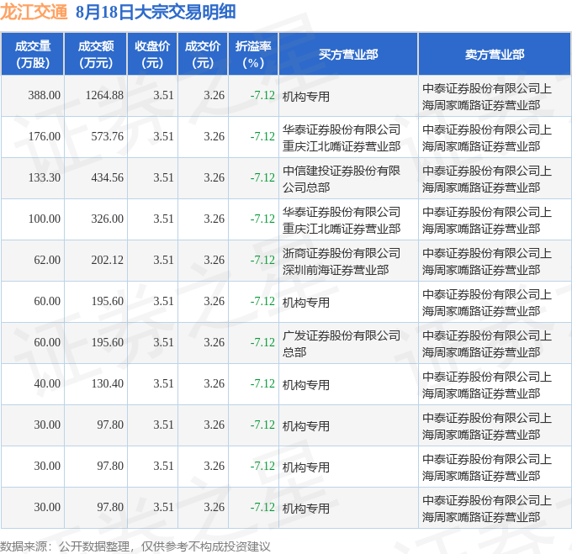Select the 折溢率(%) column header
Screen dimensions: 572x554
tap(253, 54)
